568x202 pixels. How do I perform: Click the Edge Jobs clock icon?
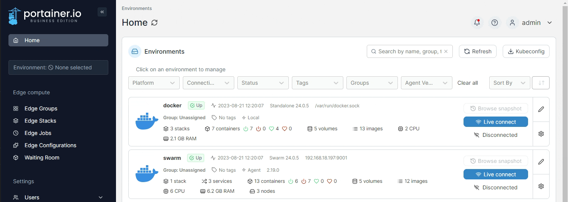click(16, 133)
